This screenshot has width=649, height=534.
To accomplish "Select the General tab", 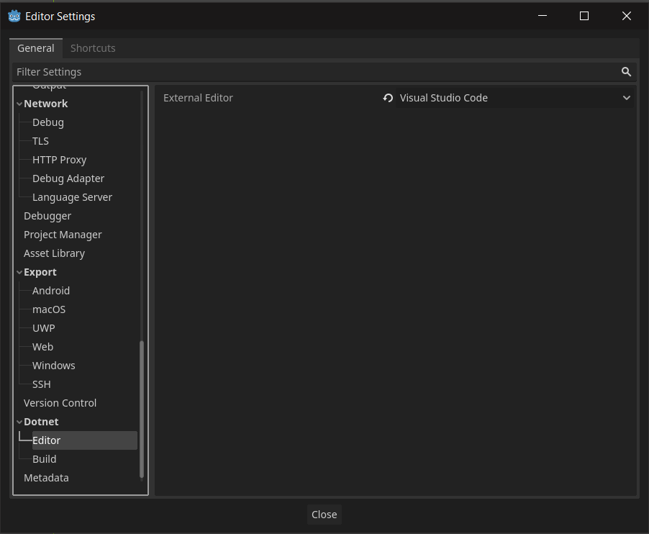I will 35,48.
